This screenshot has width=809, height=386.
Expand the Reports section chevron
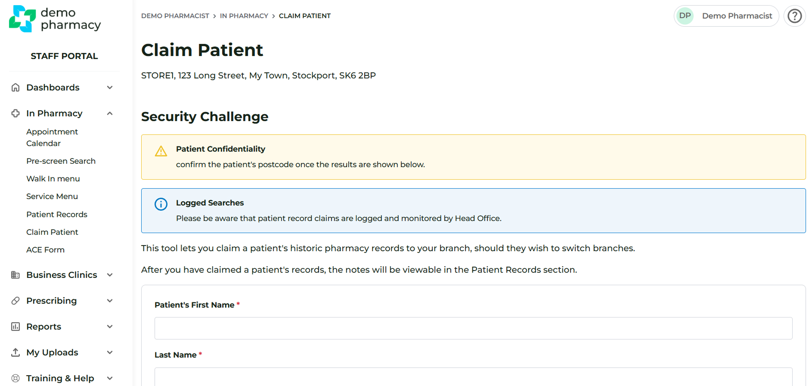tap(110, 327)
